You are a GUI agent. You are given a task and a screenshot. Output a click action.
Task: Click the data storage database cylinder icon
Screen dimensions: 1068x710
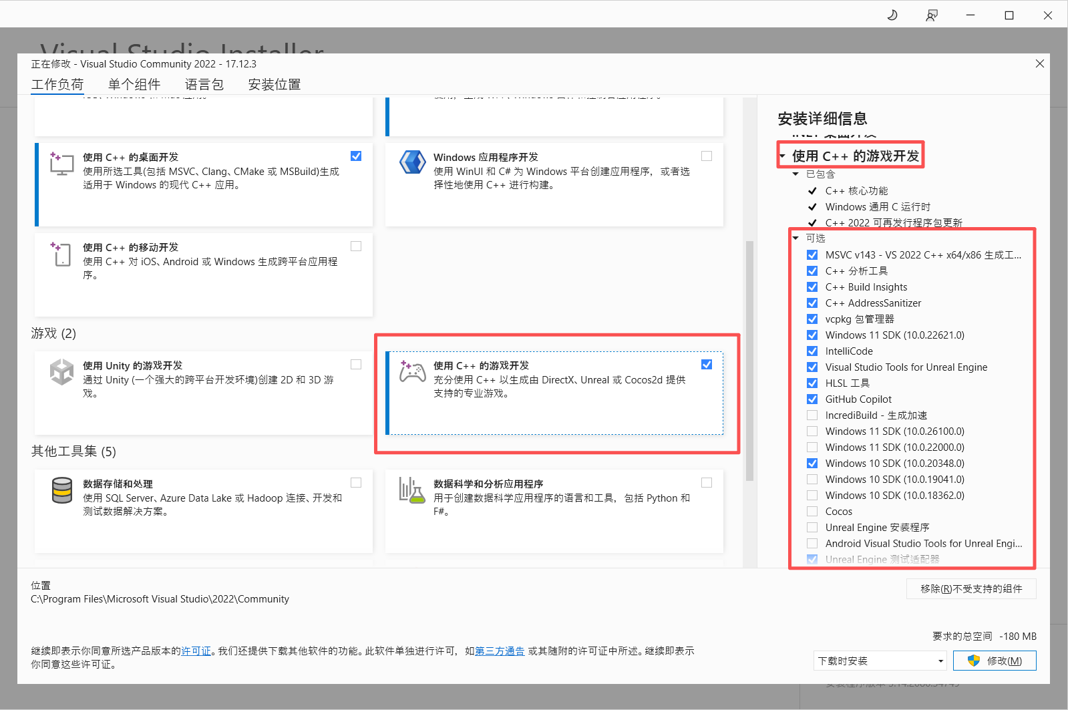(62, 490)
